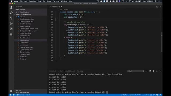The width and height of the screenshot is (171, 96).
Task: Click the Debug code lens link
Action: click(66, 10)
